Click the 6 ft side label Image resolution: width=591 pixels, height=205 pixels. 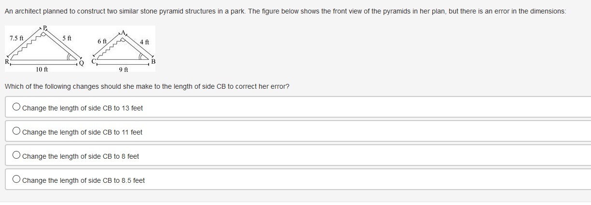click(101, 41)
